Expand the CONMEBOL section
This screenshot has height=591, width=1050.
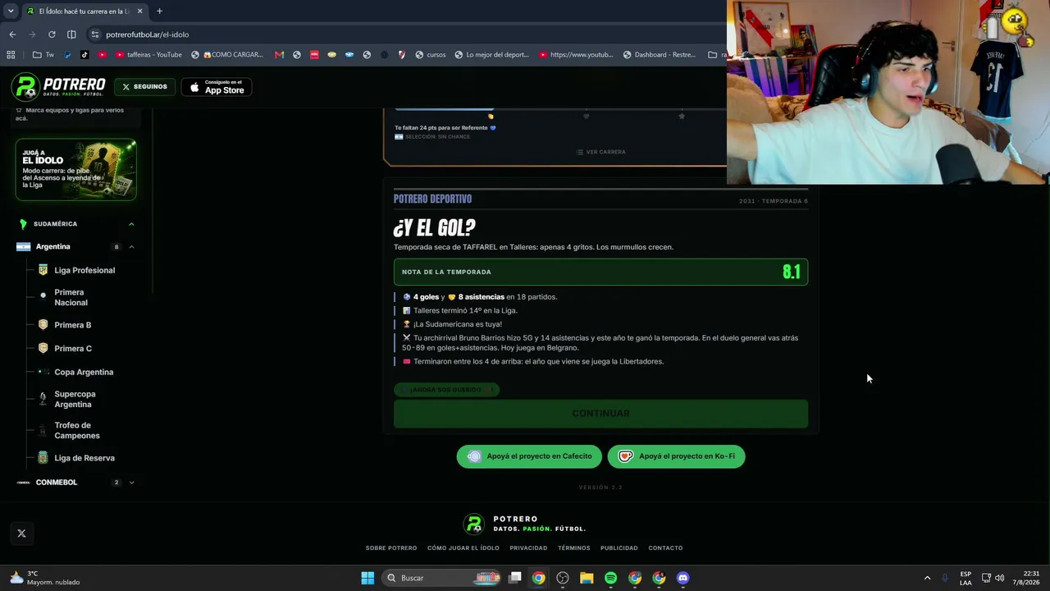[x=131, y=483]
